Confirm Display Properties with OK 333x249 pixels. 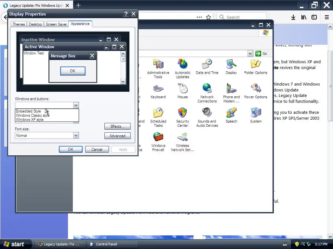point(71,149)
